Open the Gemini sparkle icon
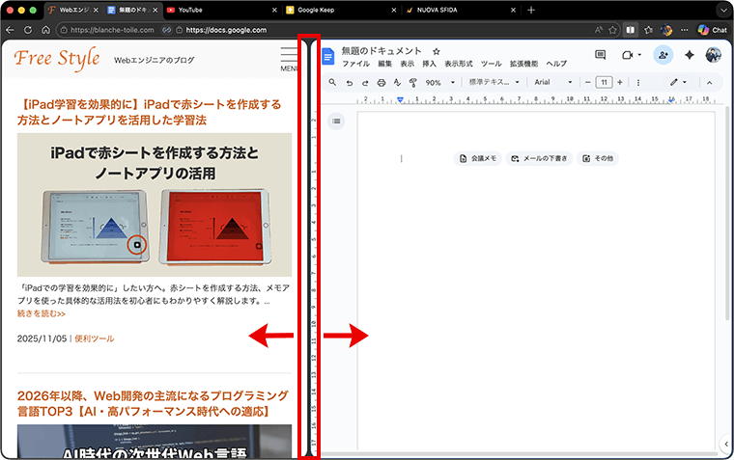734x460 pixels. point(689,55)
